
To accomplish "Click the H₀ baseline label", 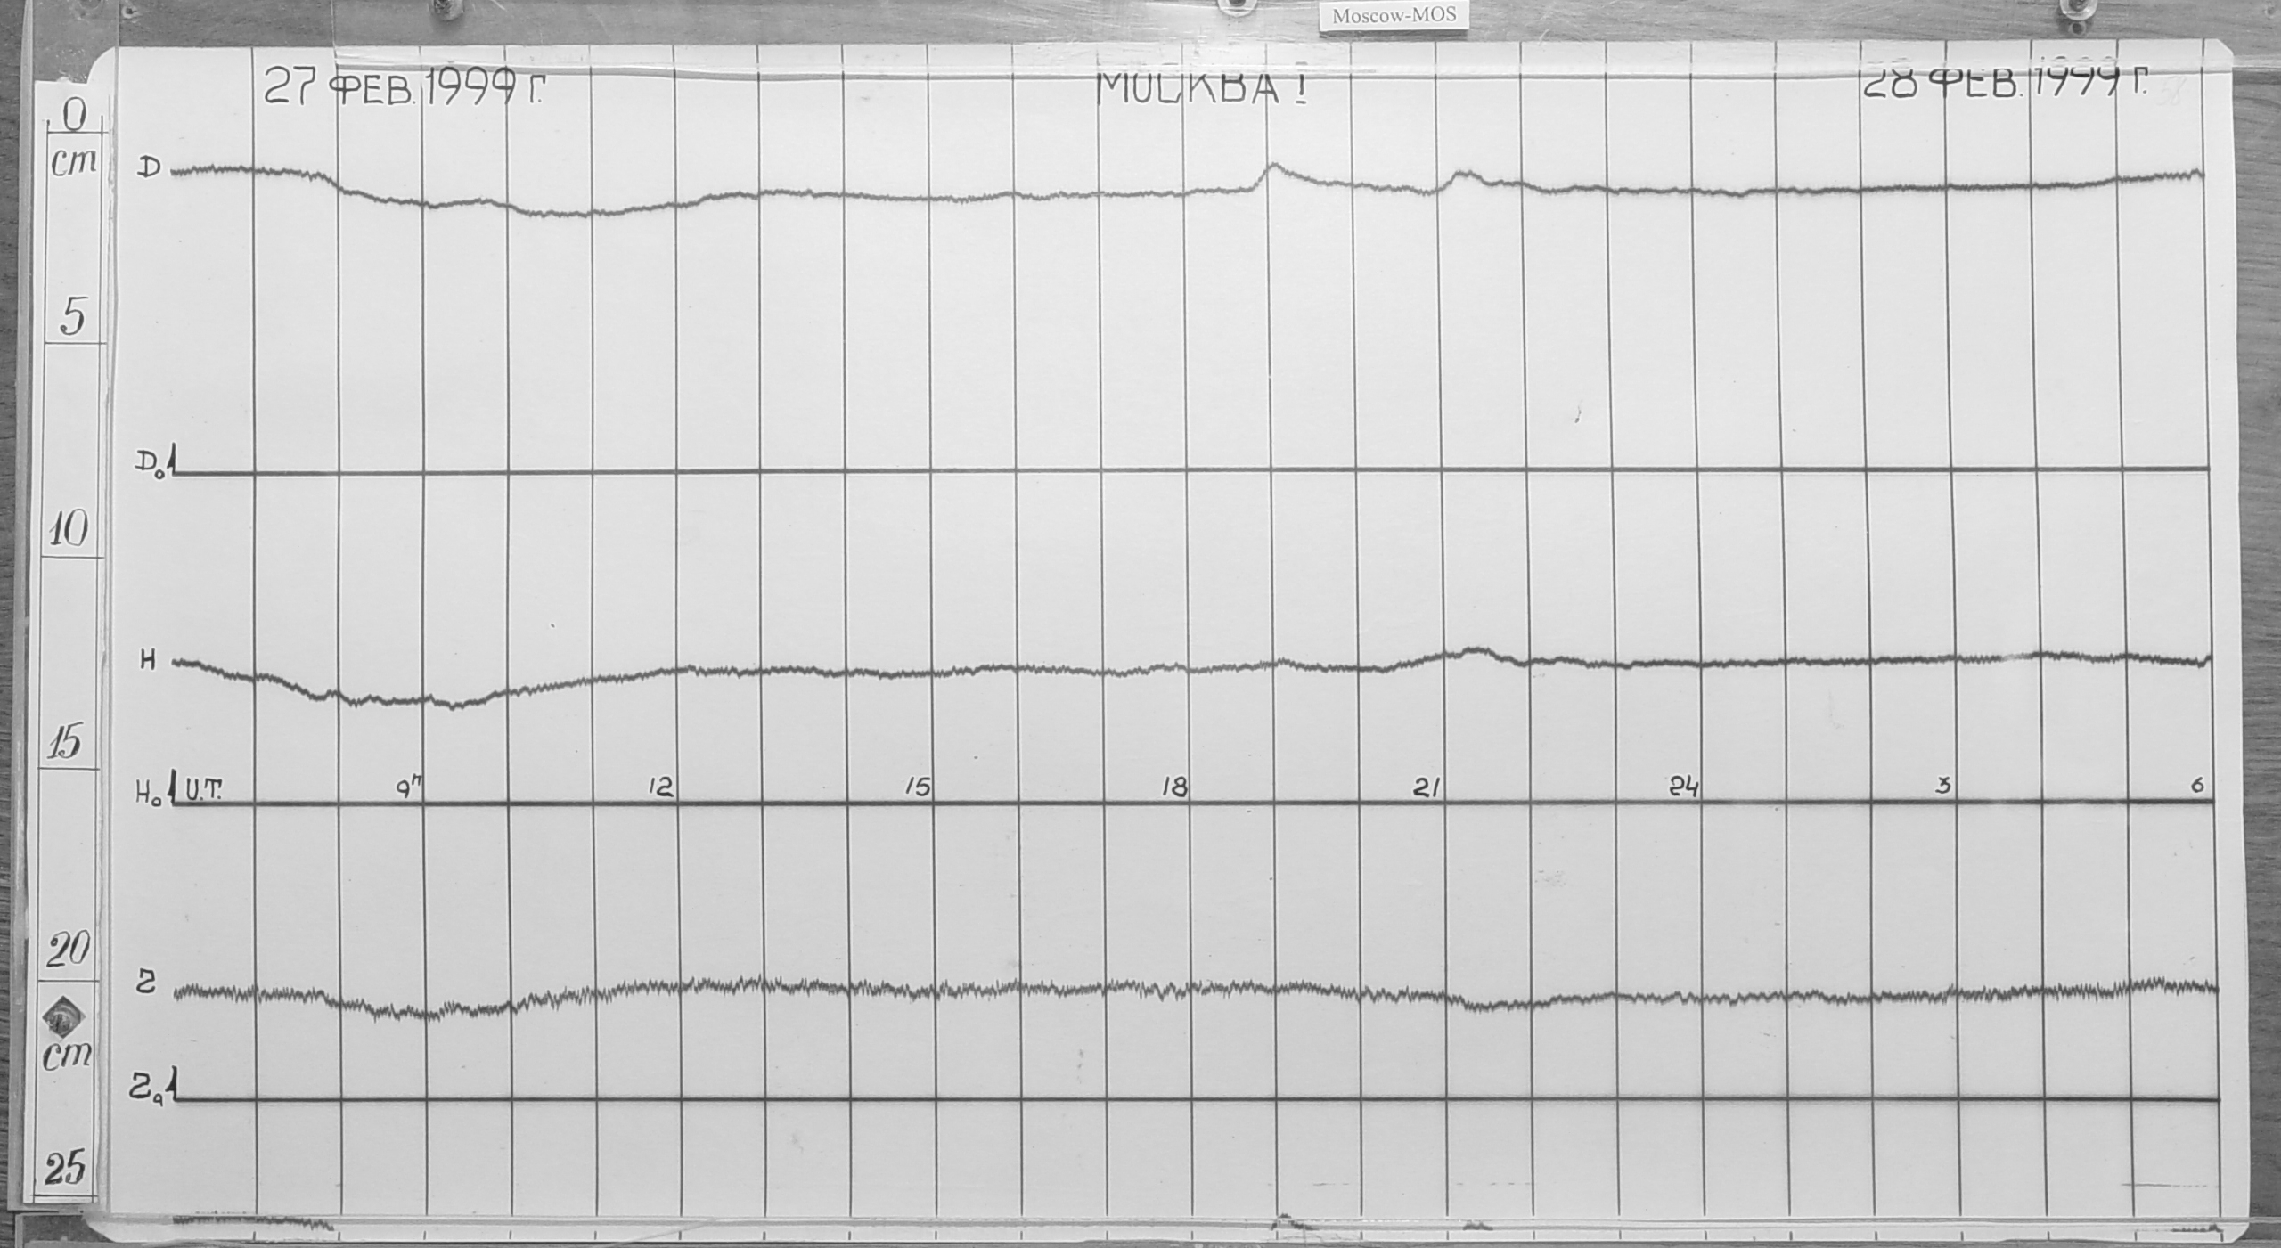I will (x=147, y=795).
